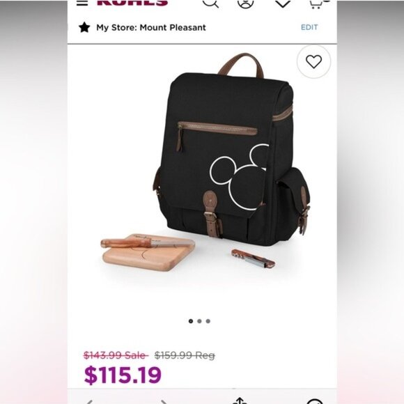Expand the account dropdown chevron
Screen dimensions: 404x404
[283, 3]
